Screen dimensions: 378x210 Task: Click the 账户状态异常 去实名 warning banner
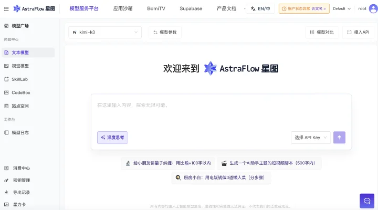pos(304,9)
